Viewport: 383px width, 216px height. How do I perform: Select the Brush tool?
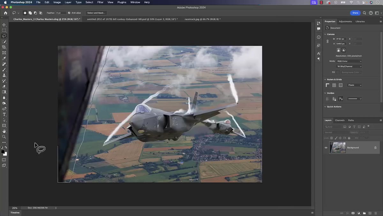(4, 70)
